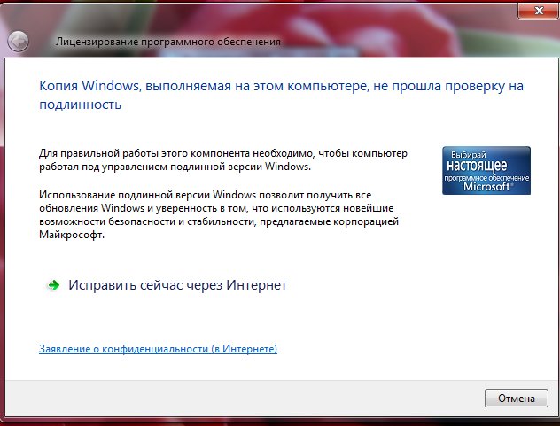560x426 pixels.
Task: Open the Выбирай настоящее Microsoft badge
Action: point(486,170)
